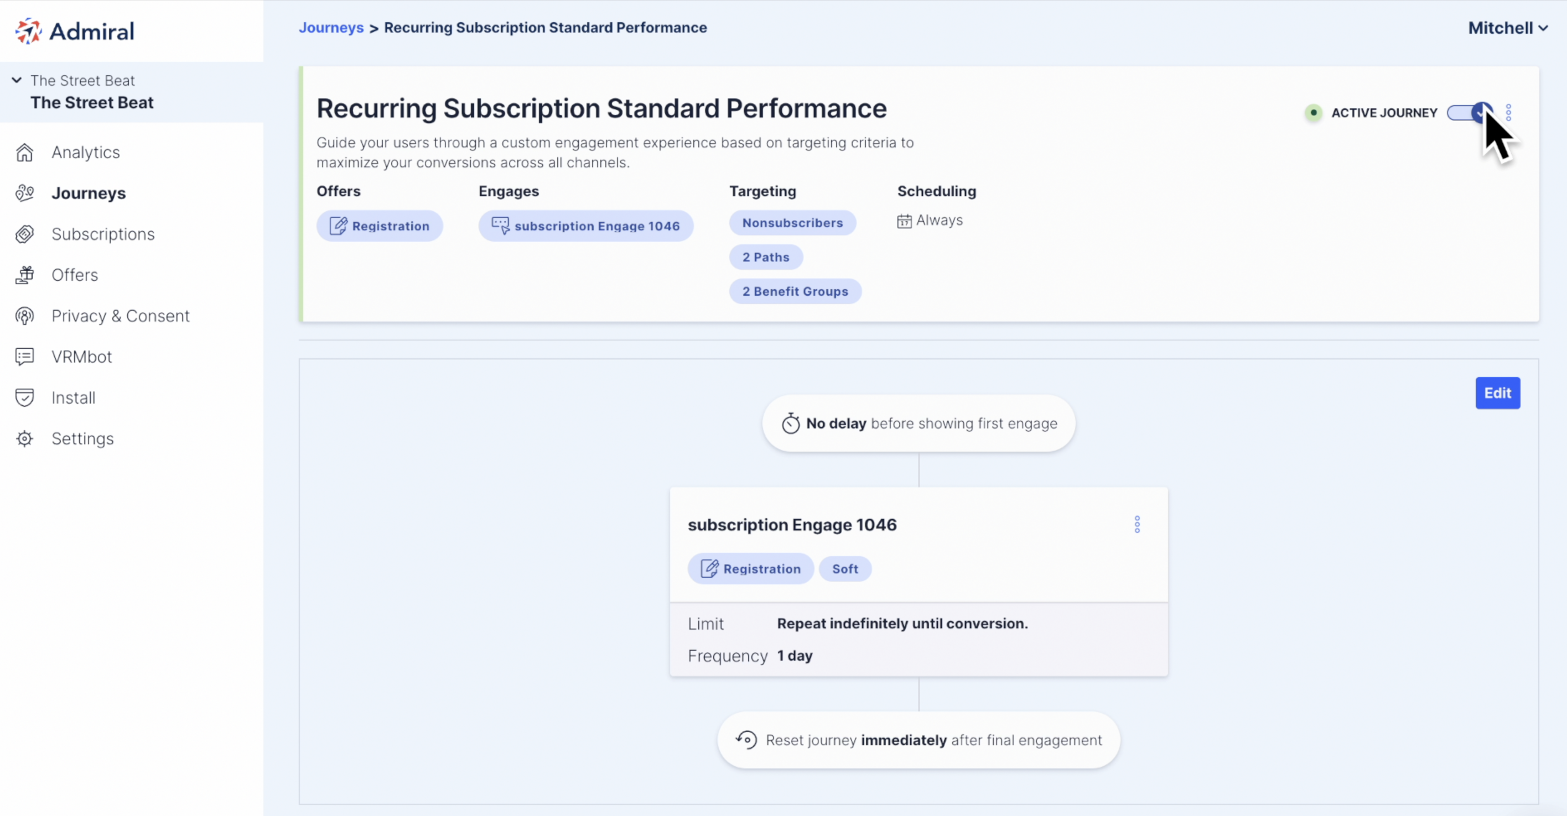Image resolution: width=1567 pixels, height=816 pixels.
Task: Navigate to Offers page
Action: pos(75,275)
